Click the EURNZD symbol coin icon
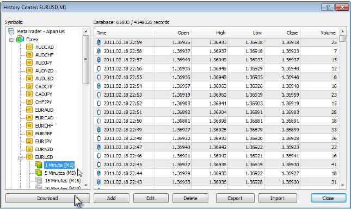Viewport: 351px width, 209px height. point(29,149)
